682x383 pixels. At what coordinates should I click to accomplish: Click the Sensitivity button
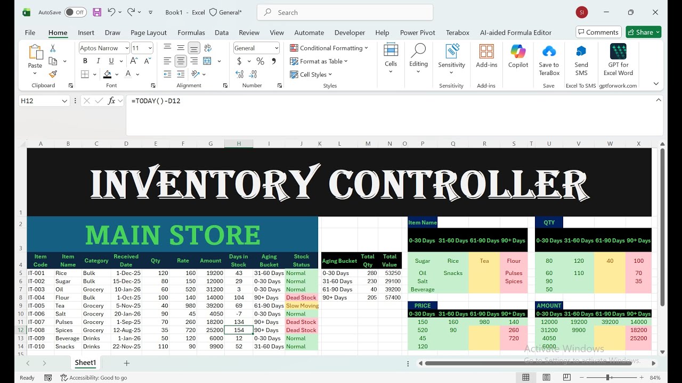(452, 59)
